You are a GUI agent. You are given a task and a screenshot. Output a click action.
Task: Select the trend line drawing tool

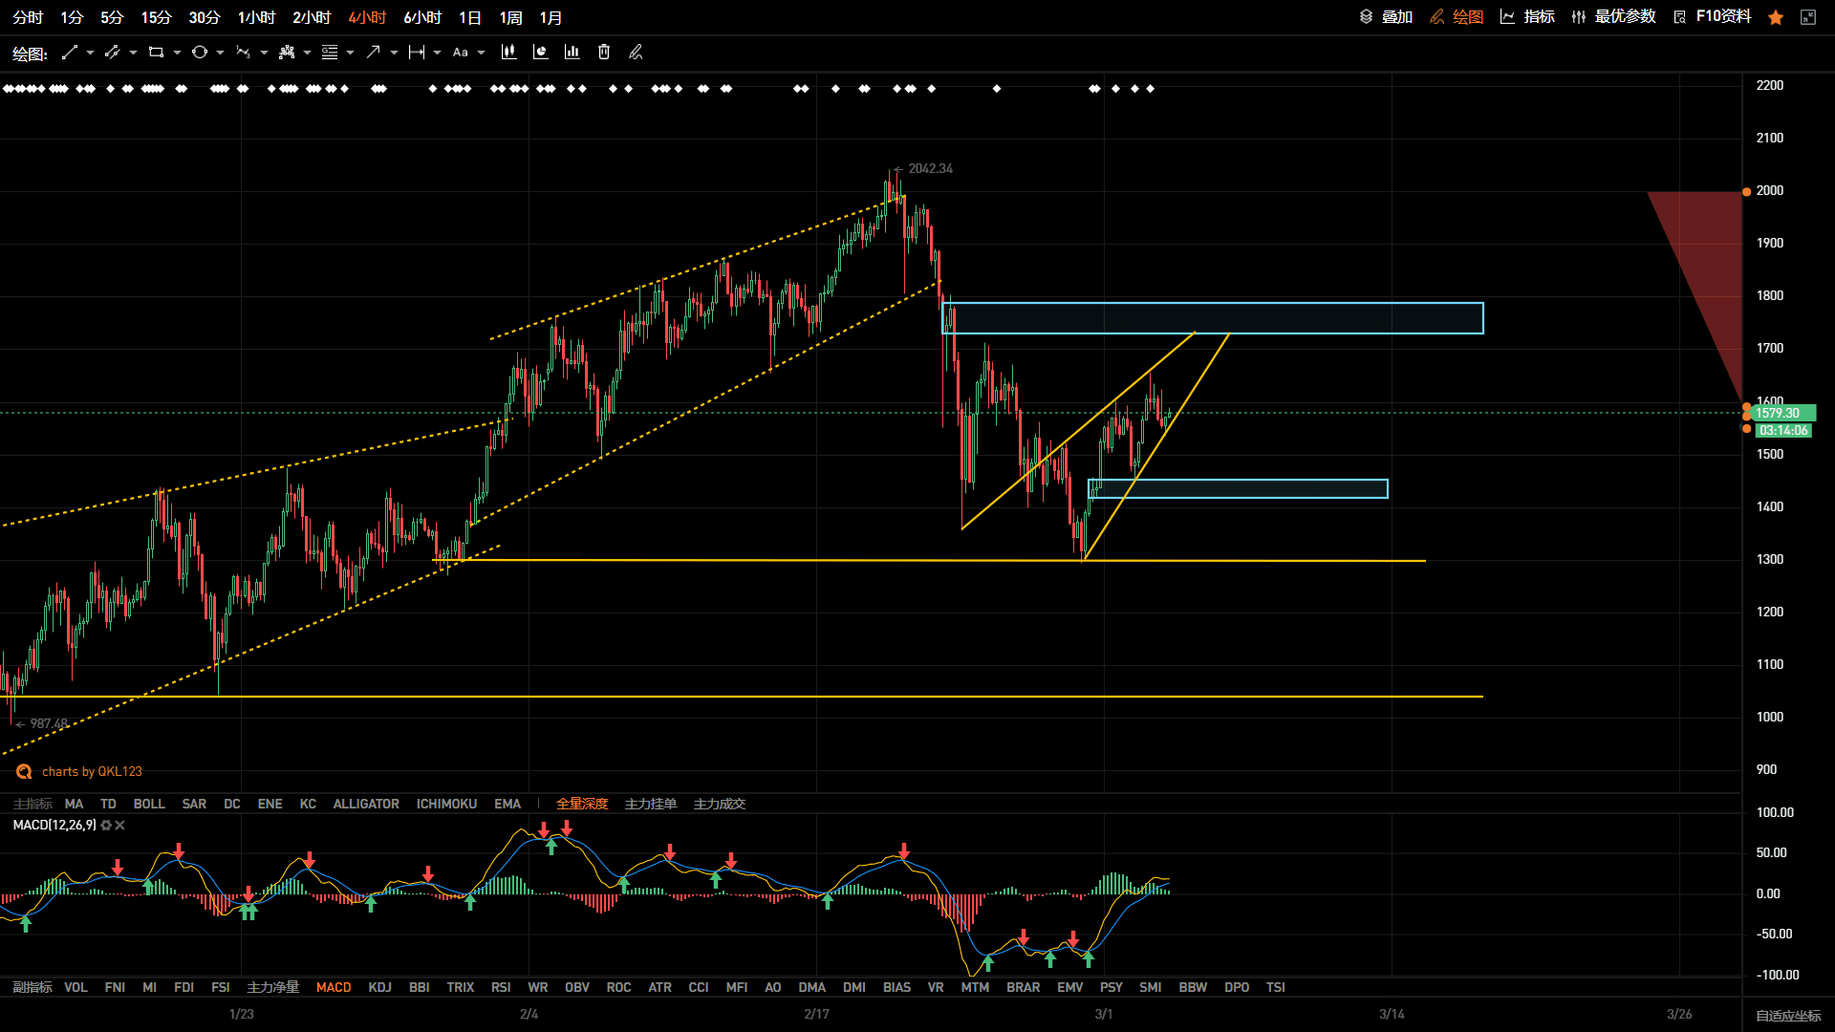pyautogui.click(x=69, y=53)
